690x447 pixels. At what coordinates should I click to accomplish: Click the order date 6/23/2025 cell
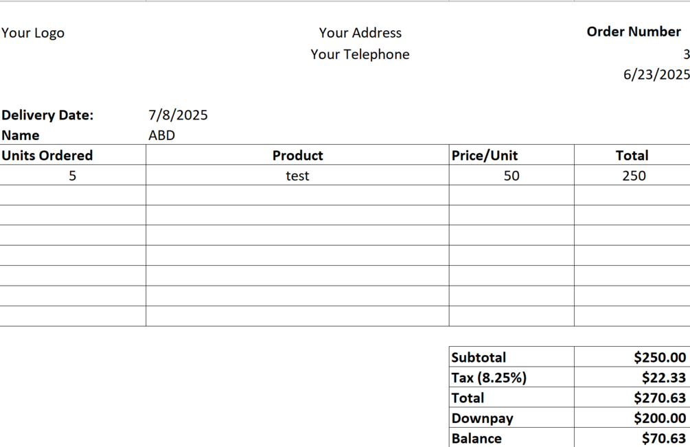(x=656, y=75)
